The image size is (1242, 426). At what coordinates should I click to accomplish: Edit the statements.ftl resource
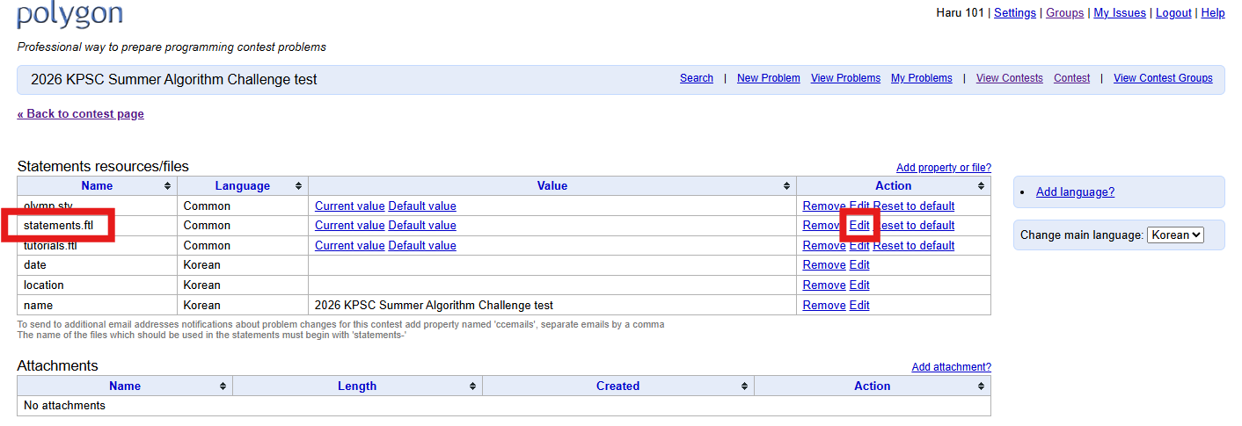(859, 226)
